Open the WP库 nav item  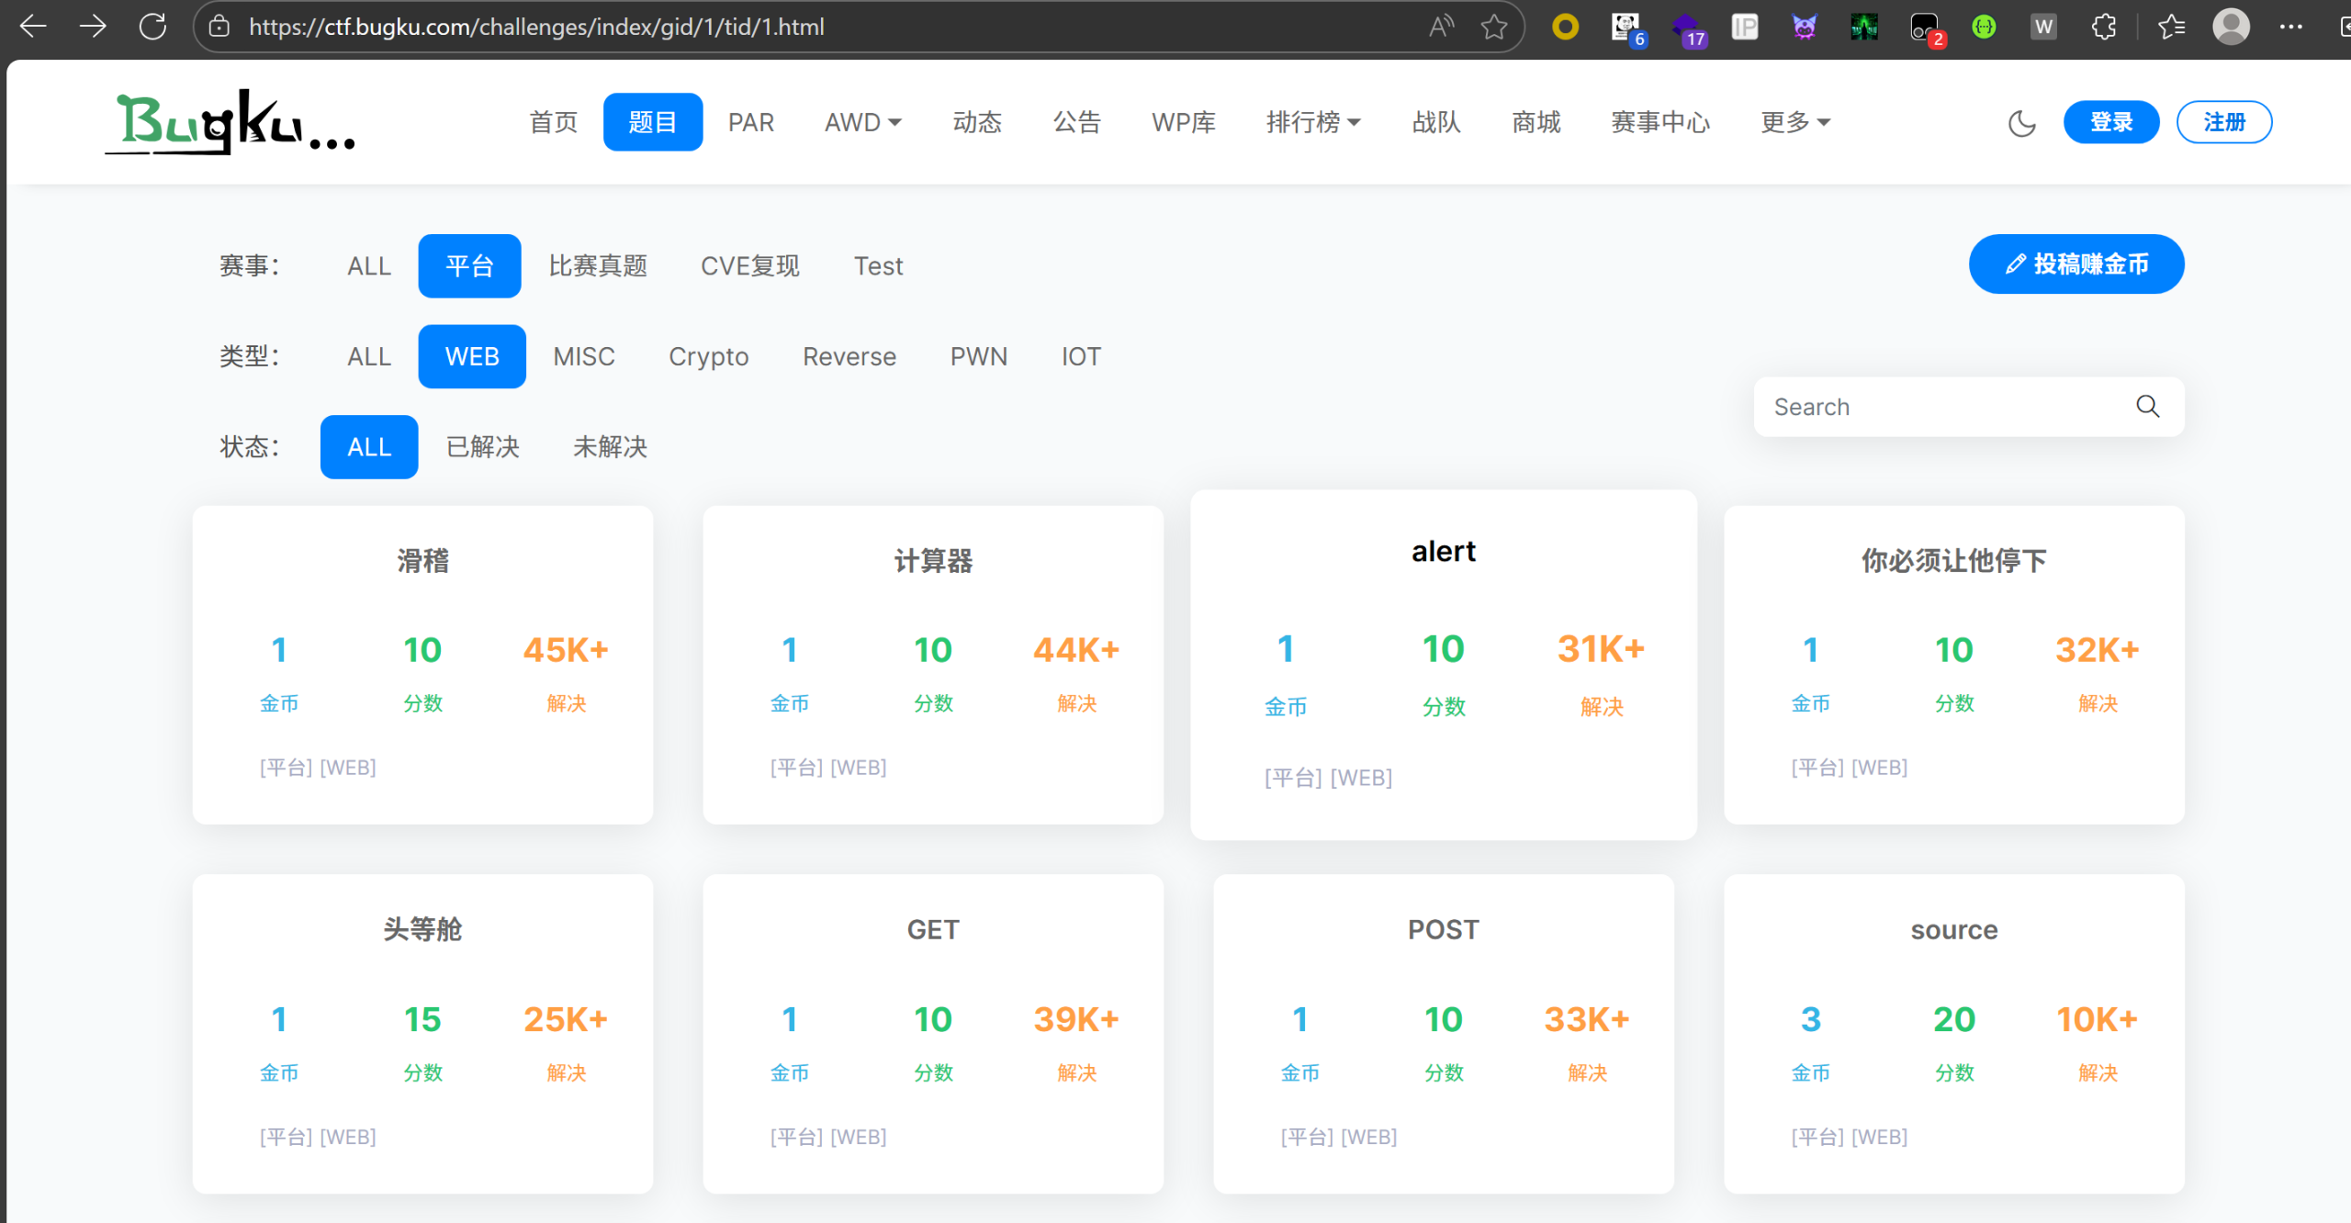coord(1183,122)
